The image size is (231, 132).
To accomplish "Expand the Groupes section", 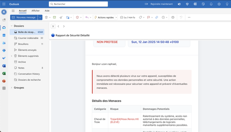I will coord(12,88).
